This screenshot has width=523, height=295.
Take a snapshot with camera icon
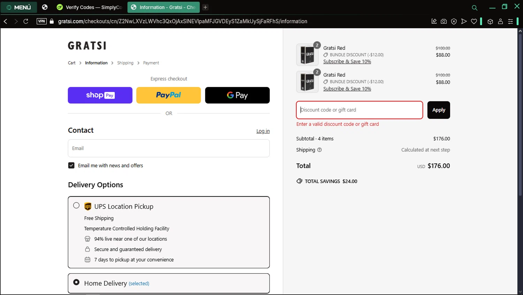pyautogui.click(x=444, y=21)
